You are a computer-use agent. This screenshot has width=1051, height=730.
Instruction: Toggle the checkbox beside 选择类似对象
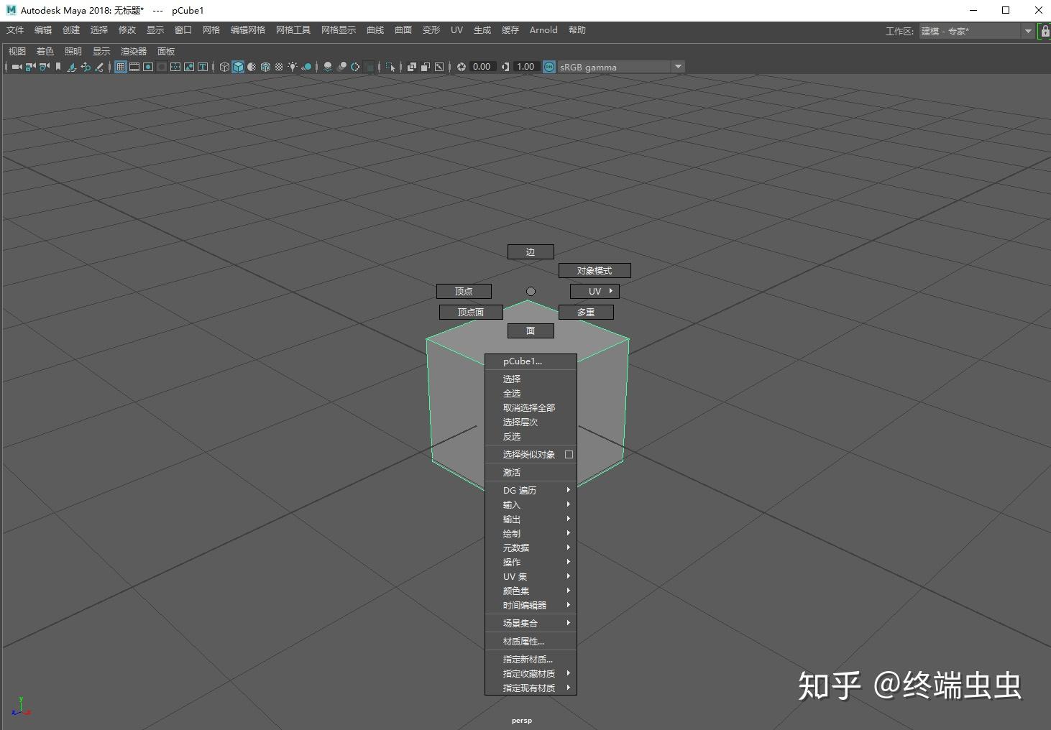coord(568,454)
